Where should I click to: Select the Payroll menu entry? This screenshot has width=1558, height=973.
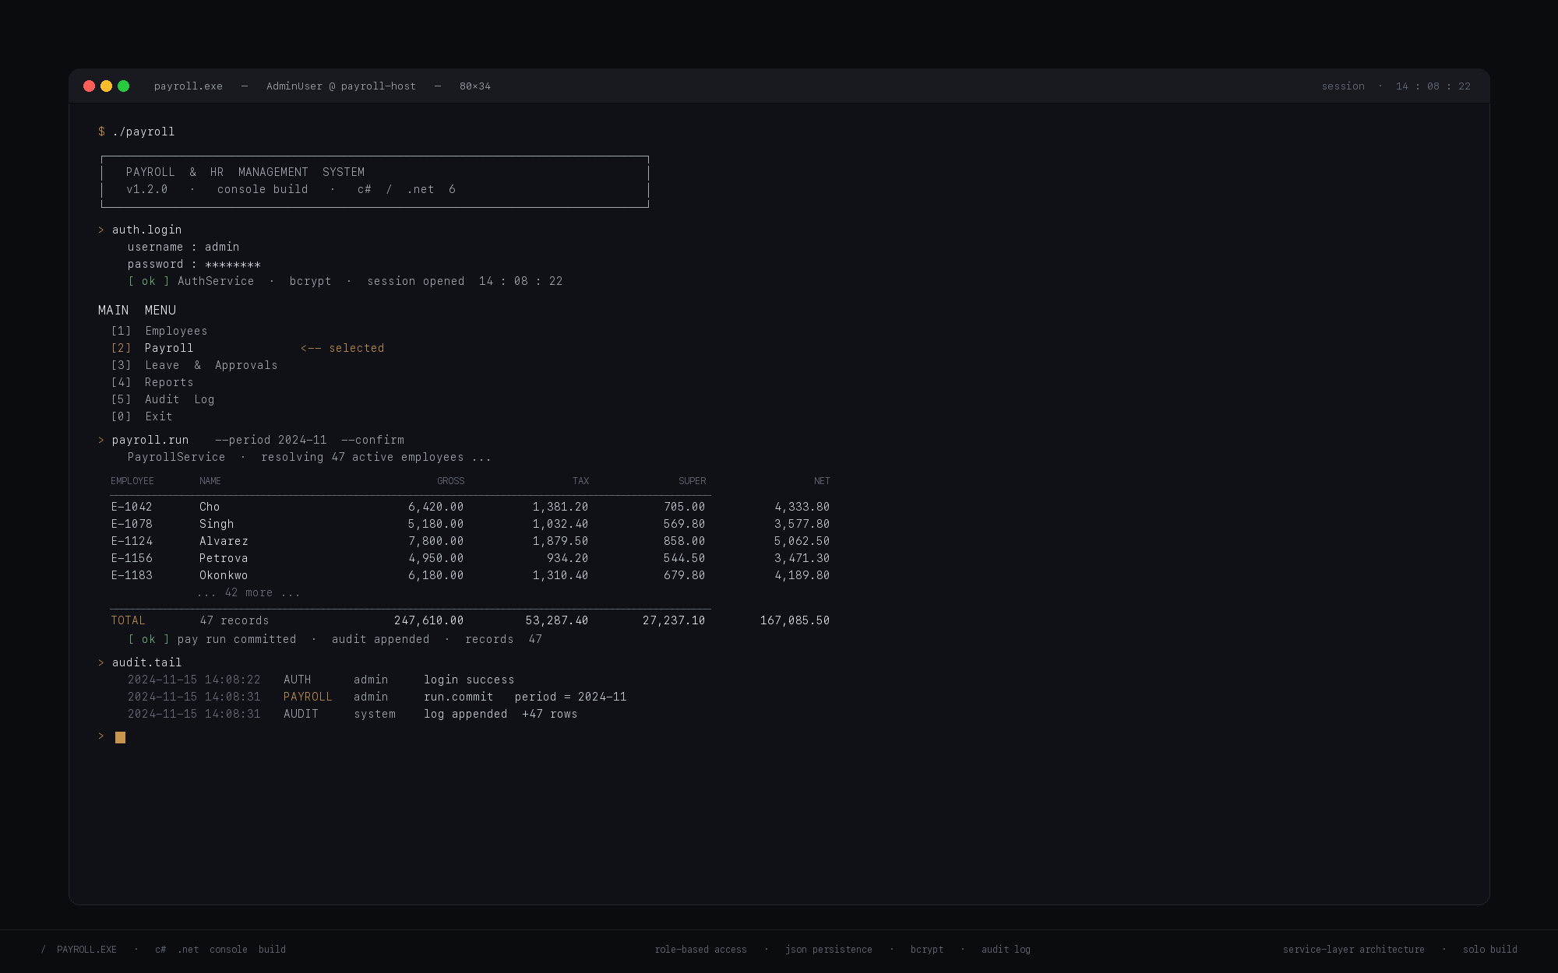point(152,348)
